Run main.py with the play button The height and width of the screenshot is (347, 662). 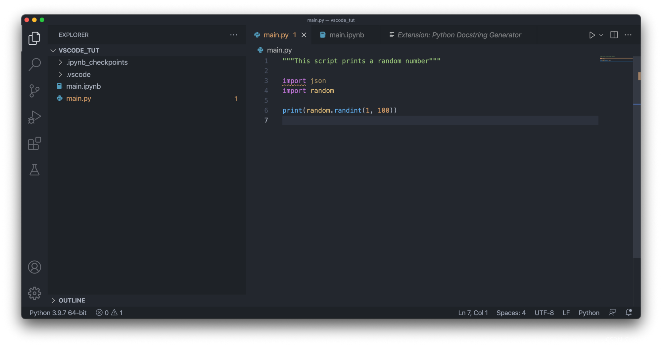click(592, 35)
